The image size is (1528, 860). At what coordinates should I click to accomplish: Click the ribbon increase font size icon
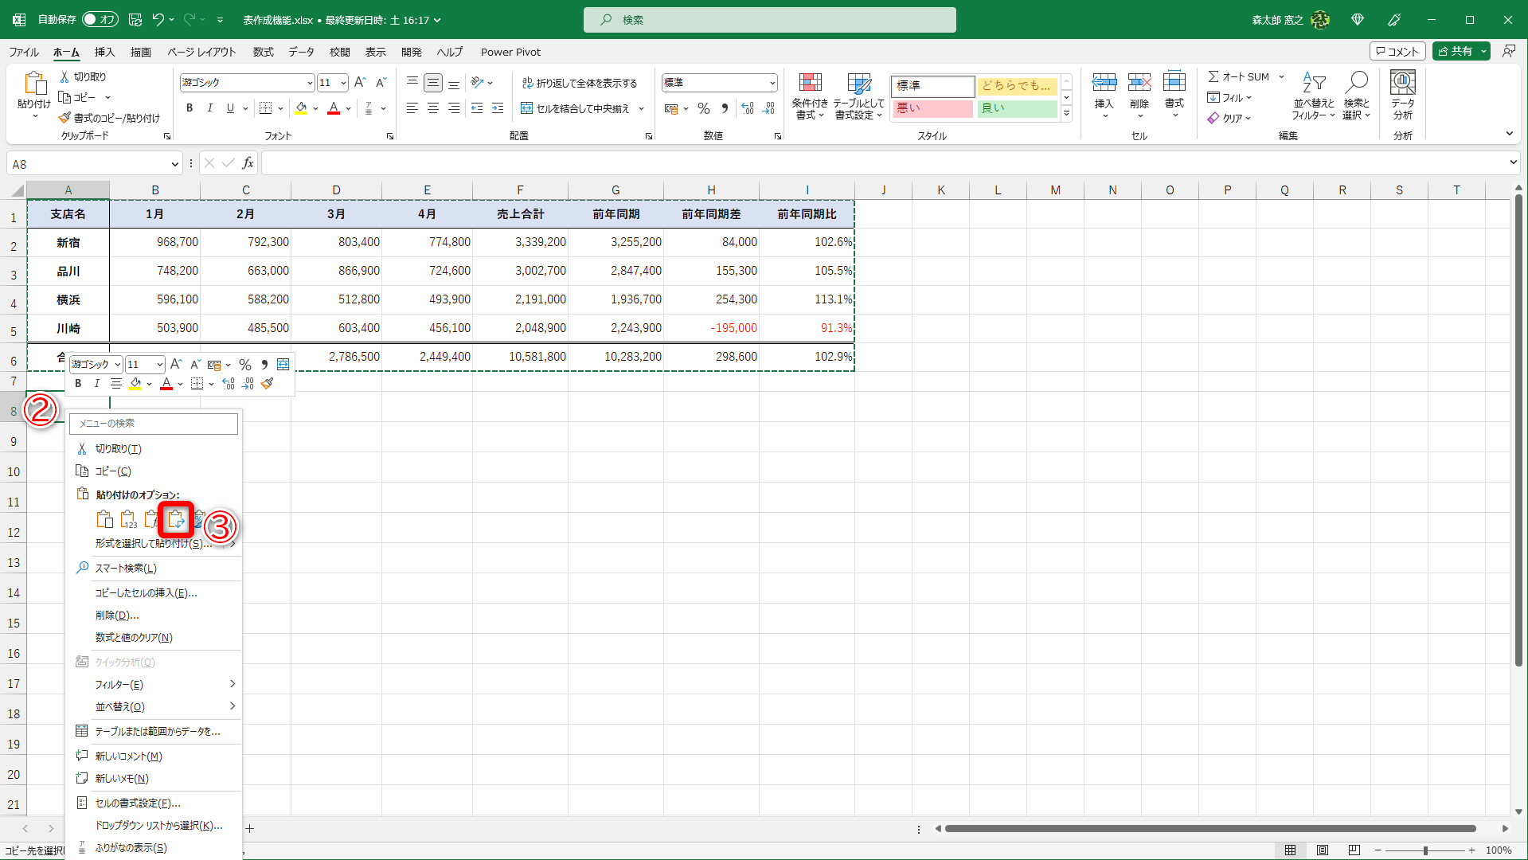pos(360,83)
